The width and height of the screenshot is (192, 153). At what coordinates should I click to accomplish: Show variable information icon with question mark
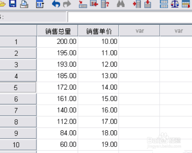point(105,4)
